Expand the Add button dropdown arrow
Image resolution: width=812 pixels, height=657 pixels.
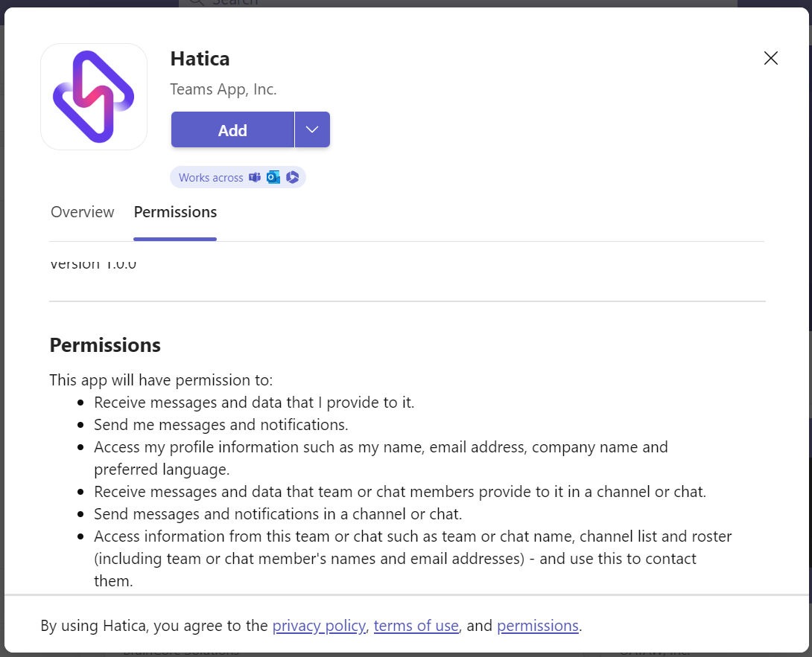(x=312, y=130)
